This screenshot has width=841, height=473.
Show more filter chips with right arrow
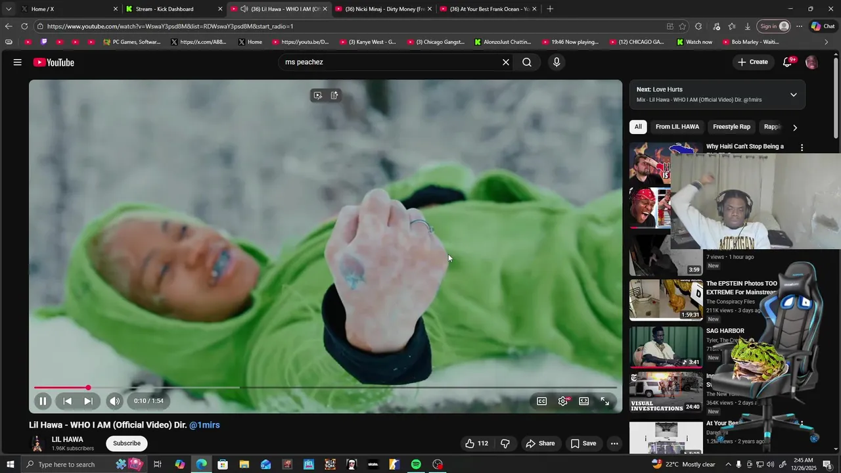click(x=795, y=127)
